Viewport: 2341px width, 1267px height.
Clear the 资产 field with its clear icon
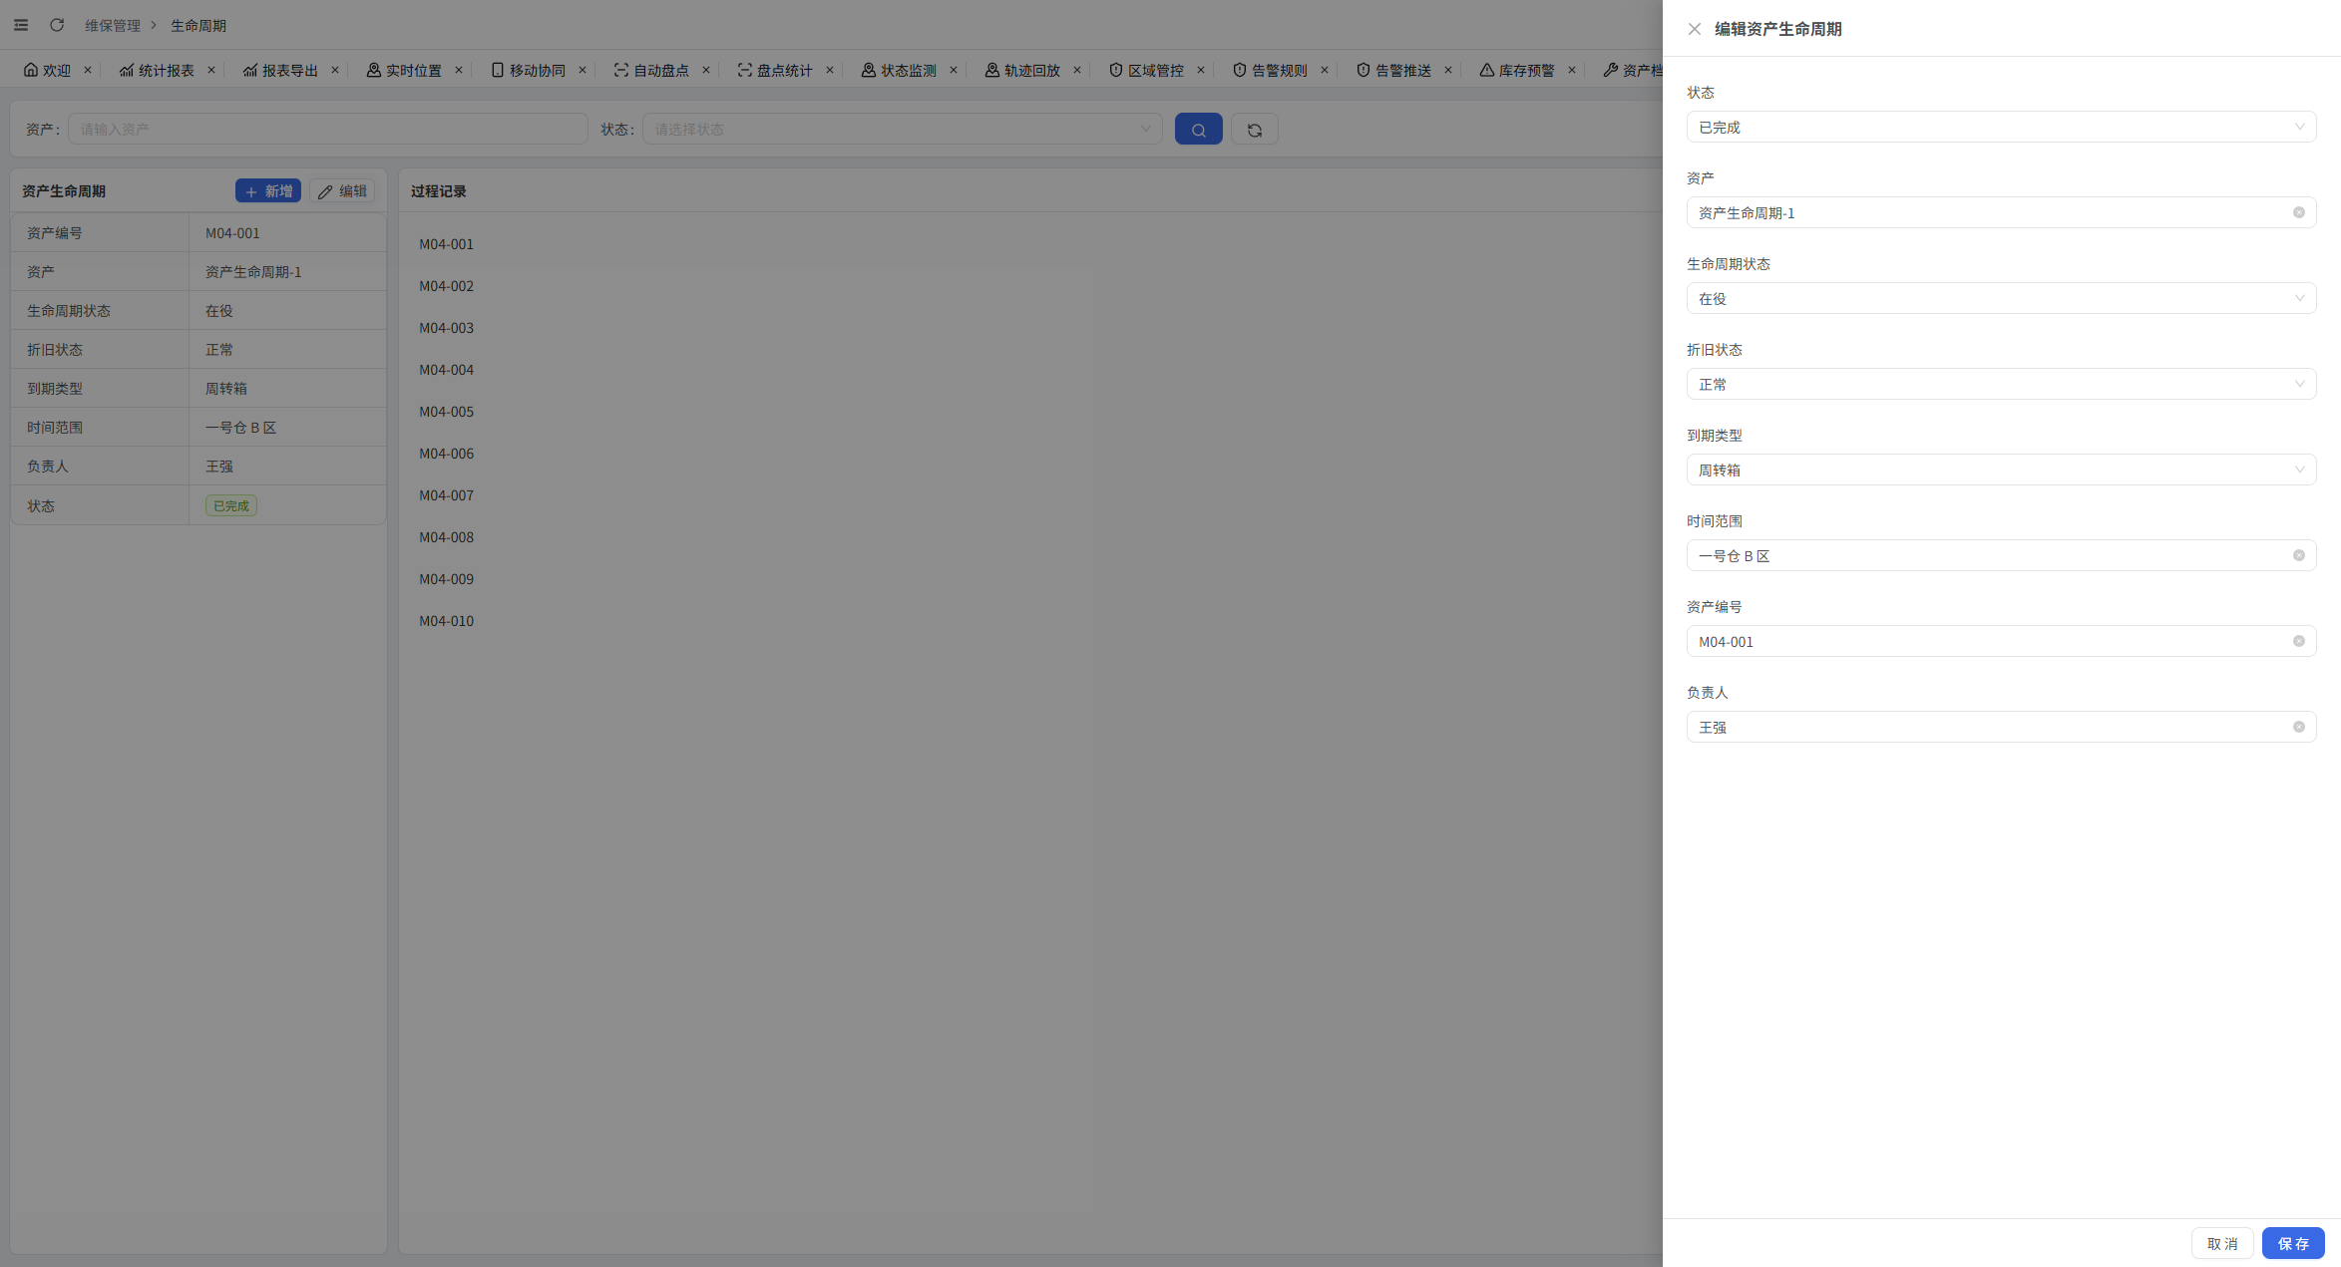(x=2298, y=212)
